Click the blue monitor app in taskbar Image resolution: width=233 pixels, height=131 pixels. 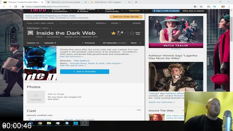coord(76,123)
